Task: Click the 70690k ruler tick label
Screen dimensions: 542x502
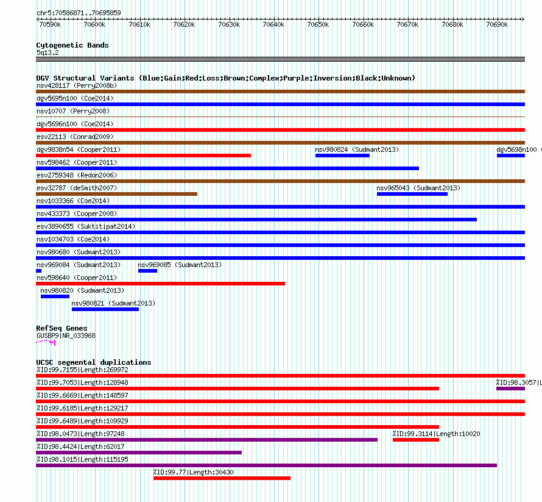Action: tap(497, 24)
